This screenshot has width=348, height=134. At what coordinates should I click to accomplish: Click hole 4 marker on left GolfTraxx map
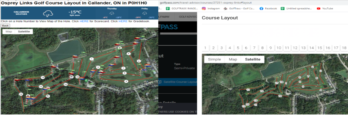pyautogui.click(x=126, y=81)
